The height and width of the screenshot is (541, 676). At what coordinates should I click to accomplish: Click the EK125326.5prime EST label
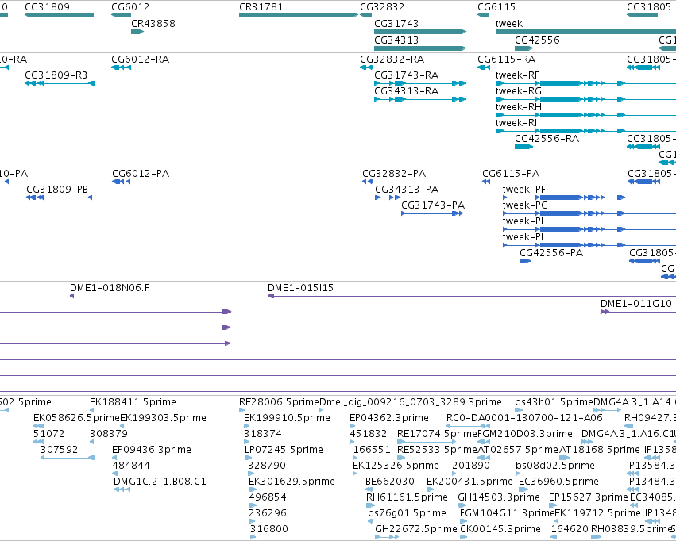[396, 466]
